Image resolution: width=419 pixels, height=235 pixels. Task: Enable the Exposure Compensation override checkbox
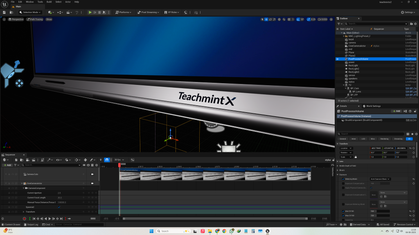(x=343, y=183)
